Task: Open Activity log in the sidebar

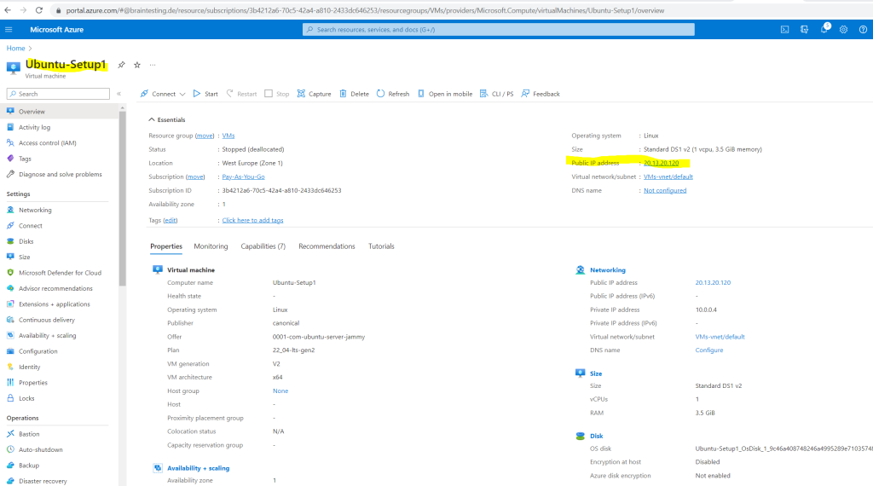Action: tap(34, 127)
